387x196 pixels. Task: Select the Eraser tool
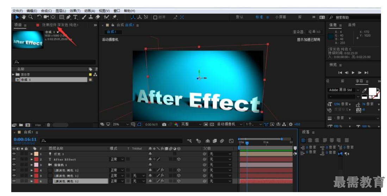pyautogui.click(x=98, y=17)
